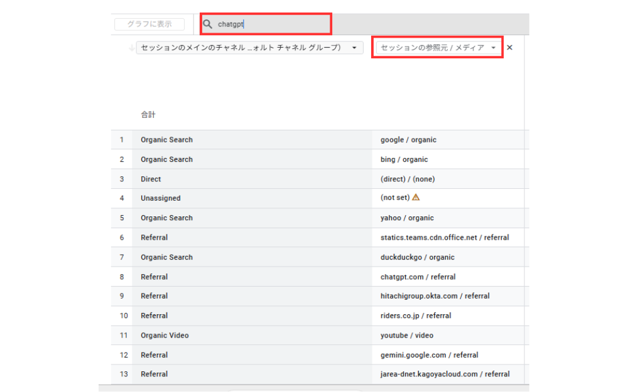628x392 pixels.
Task: Remove secondary dimension with the X icon
Action: [x=509, y=48]
